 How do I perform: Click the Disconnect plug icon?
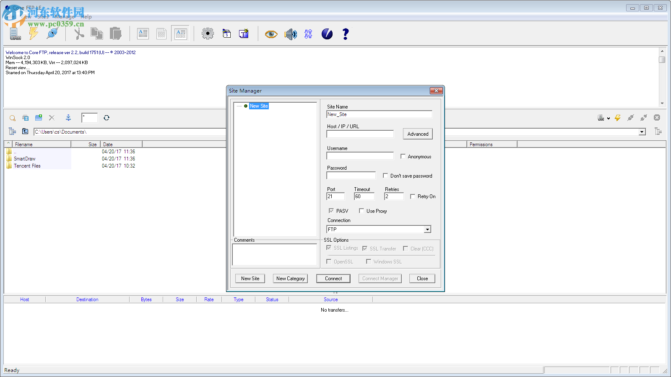click(x=52, y=34)
